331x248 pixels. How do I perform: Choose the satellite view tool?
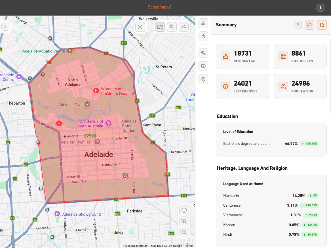pyautogui.click(x=172, y=27)
